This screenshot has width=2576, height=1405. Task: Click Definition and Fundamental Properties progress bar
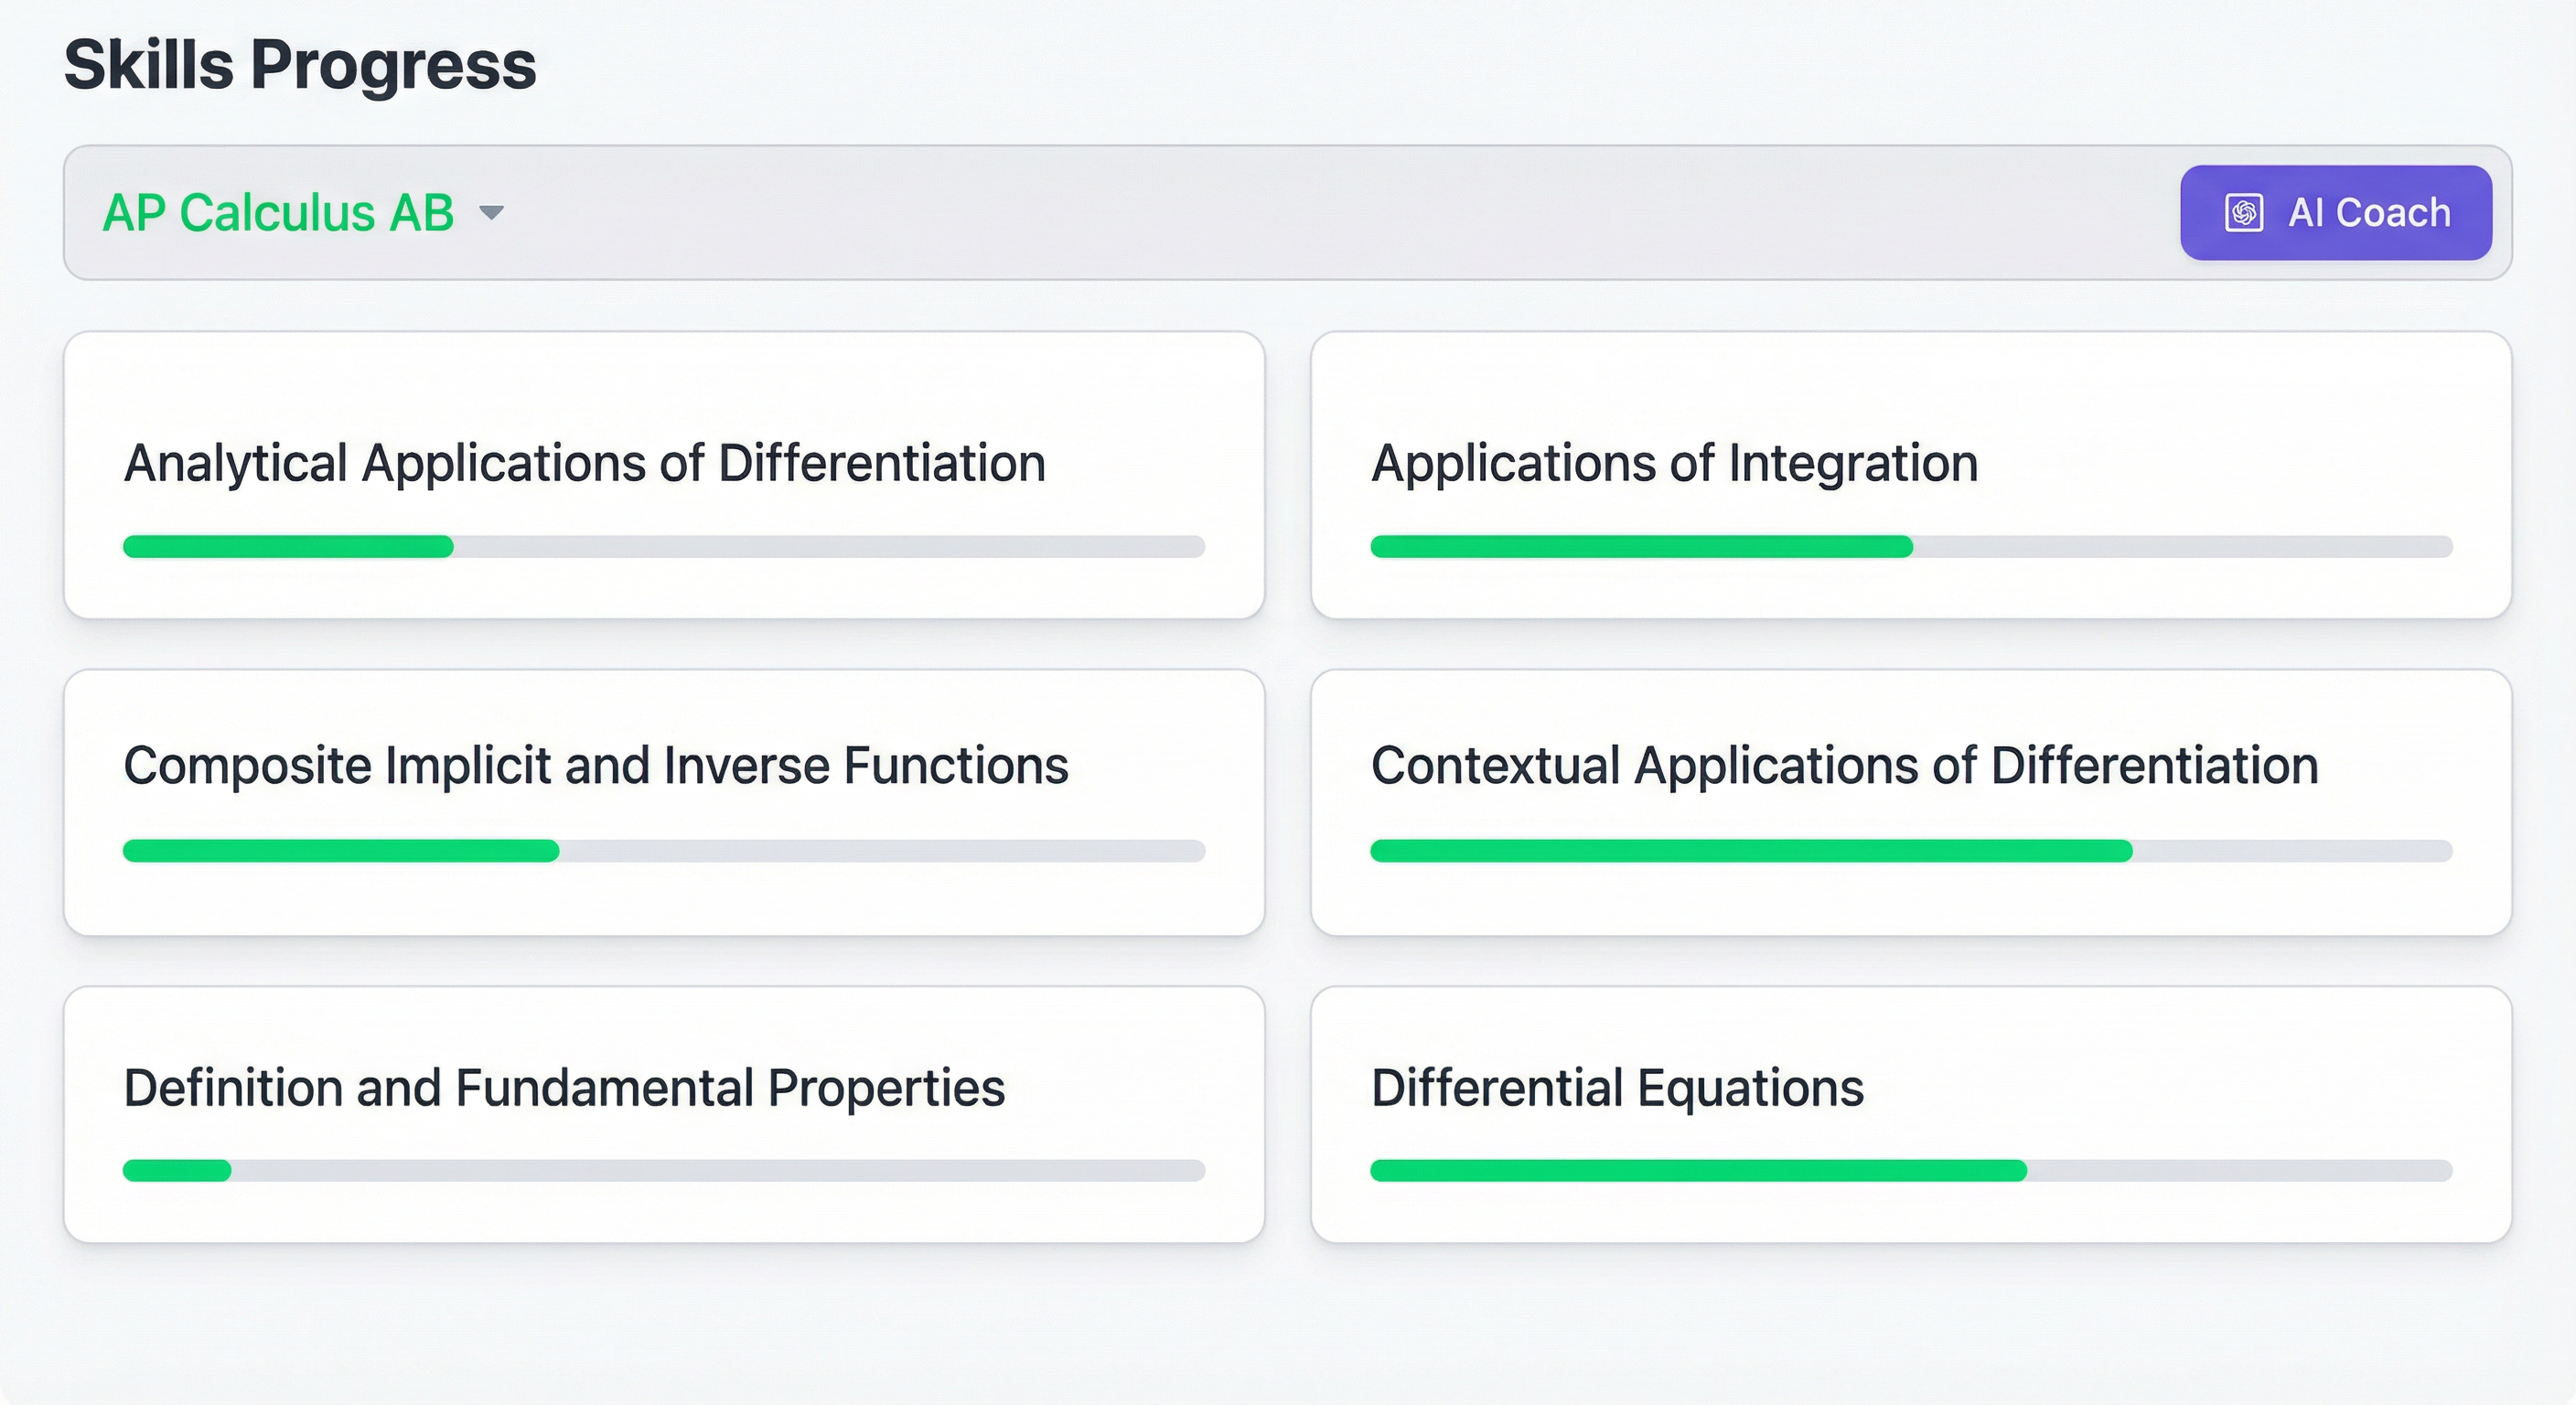pos(664,1170)
